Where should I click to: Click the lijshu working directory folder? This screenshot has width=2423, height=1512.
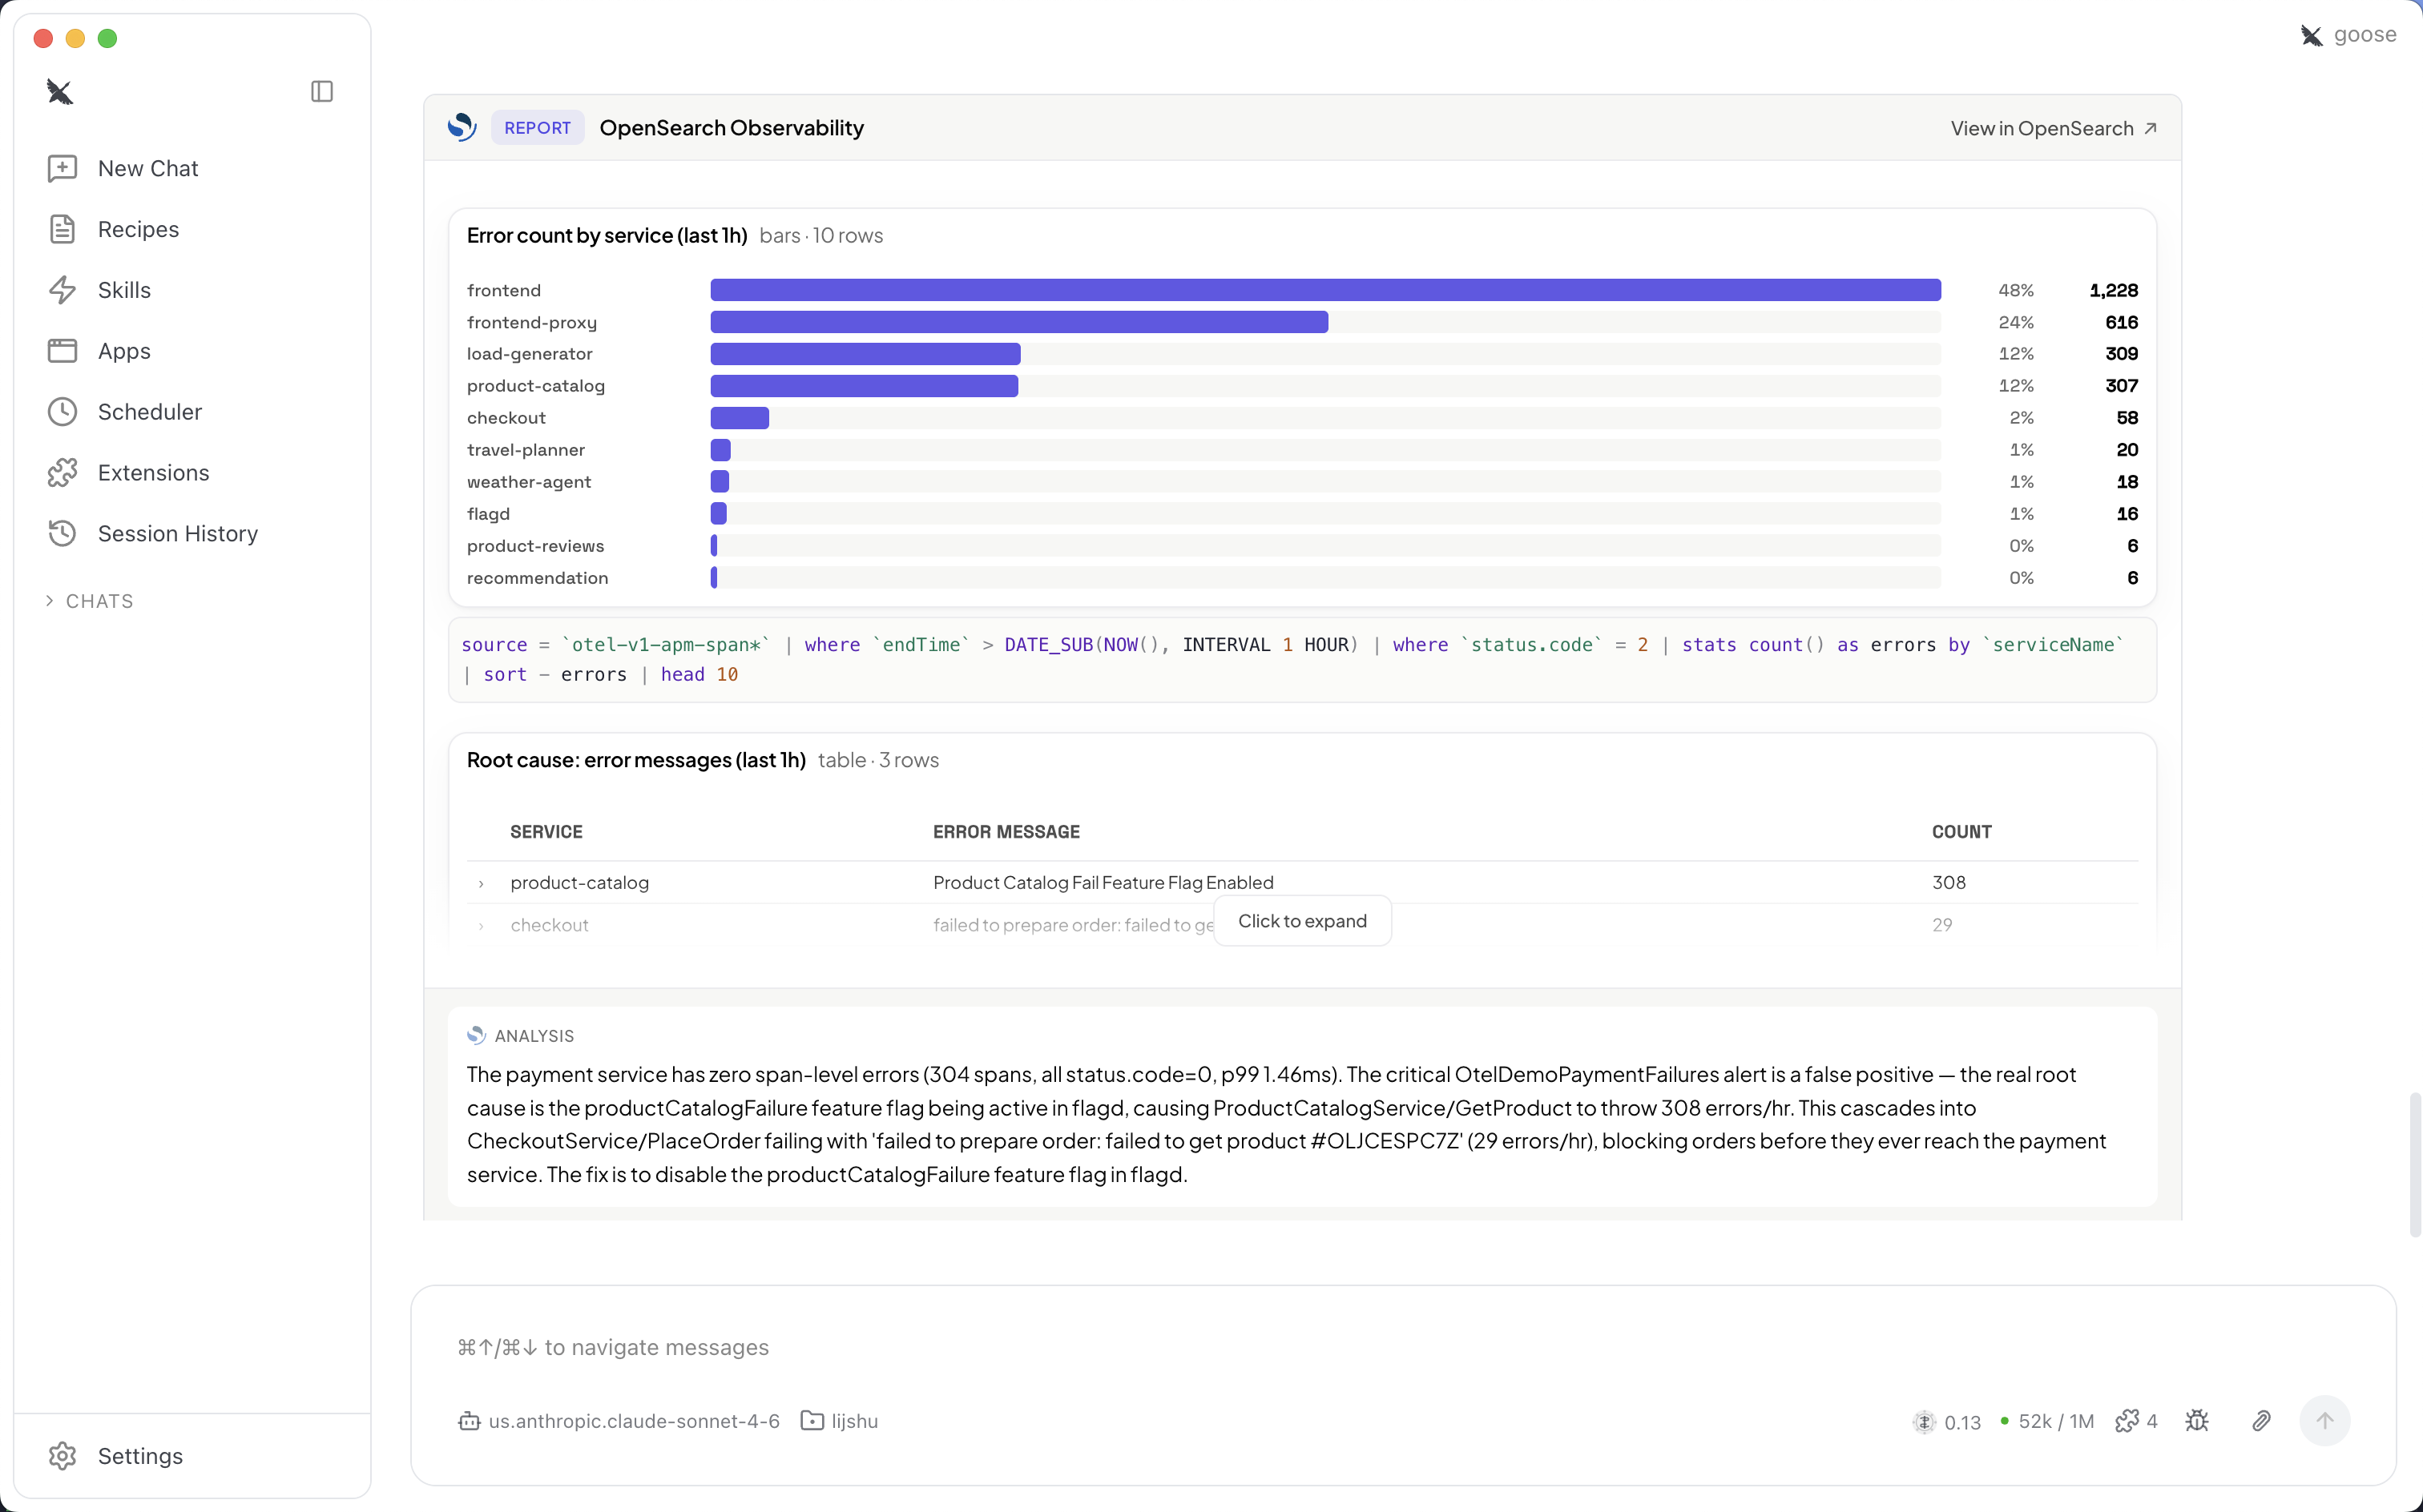coord(841,1421)
